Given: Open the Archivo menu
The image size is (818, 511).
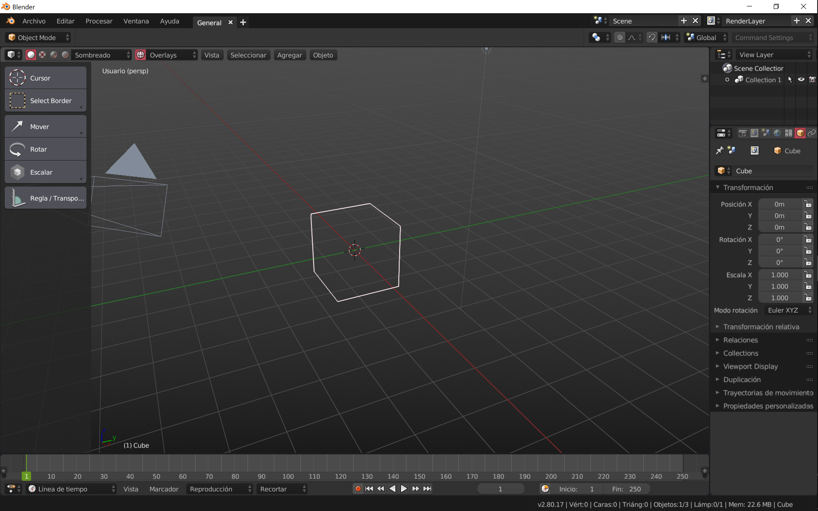Looking at the screenshot, I should (34, 21).
